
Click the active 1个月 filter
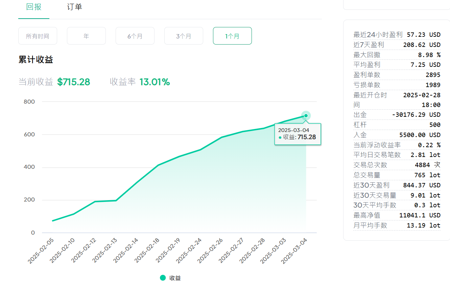pyautogui.click(x=232, y=36)
